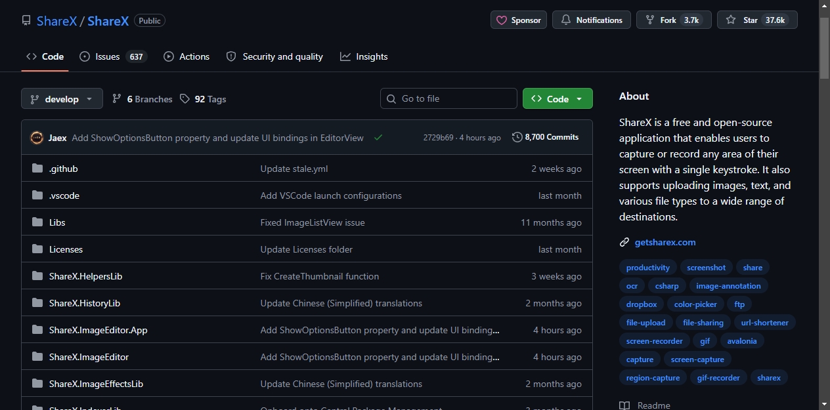Image resolution: width=830 pixels, height=410 pixels.
Task: Focus the Go to file search field
Action: pos(448,98)
